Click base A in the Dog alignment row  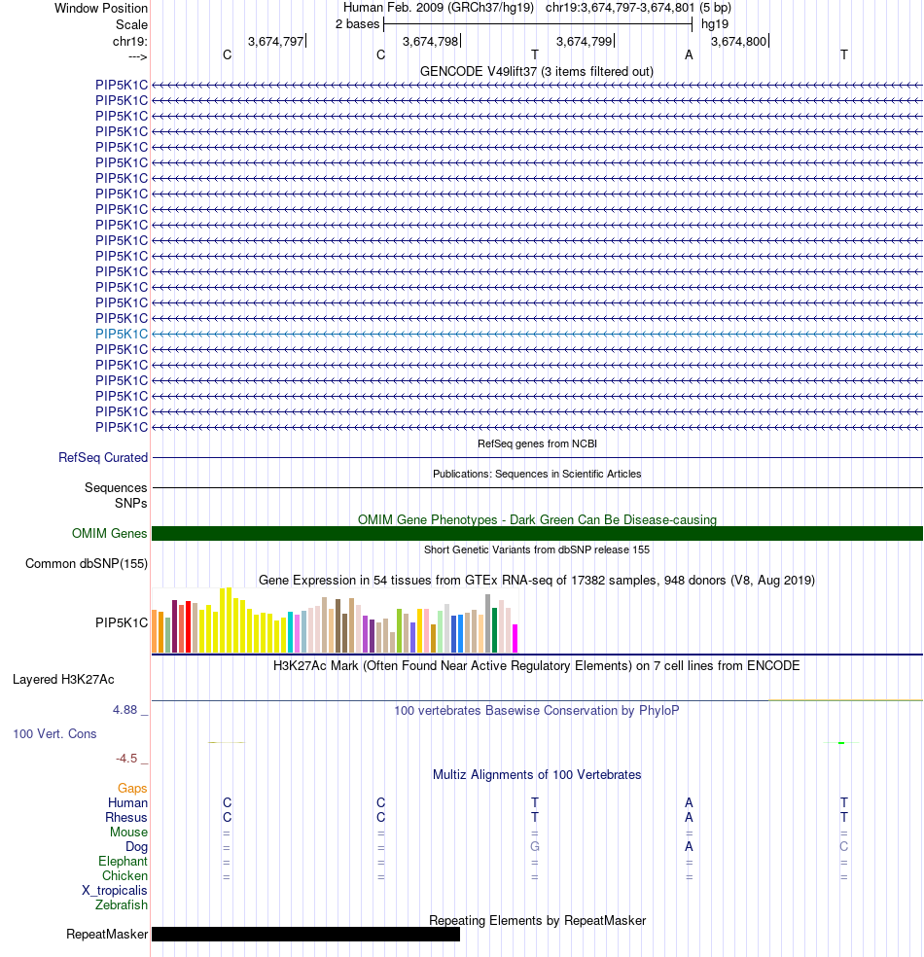(689, 846)
